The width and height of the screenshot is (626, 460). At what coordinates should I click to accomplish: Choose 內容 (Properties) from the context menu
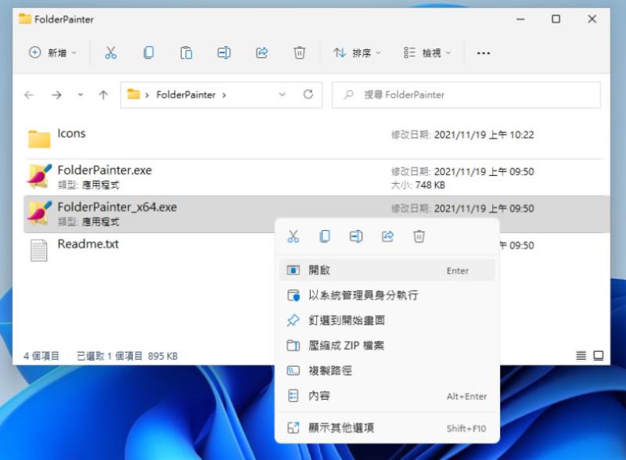[387, 396]
